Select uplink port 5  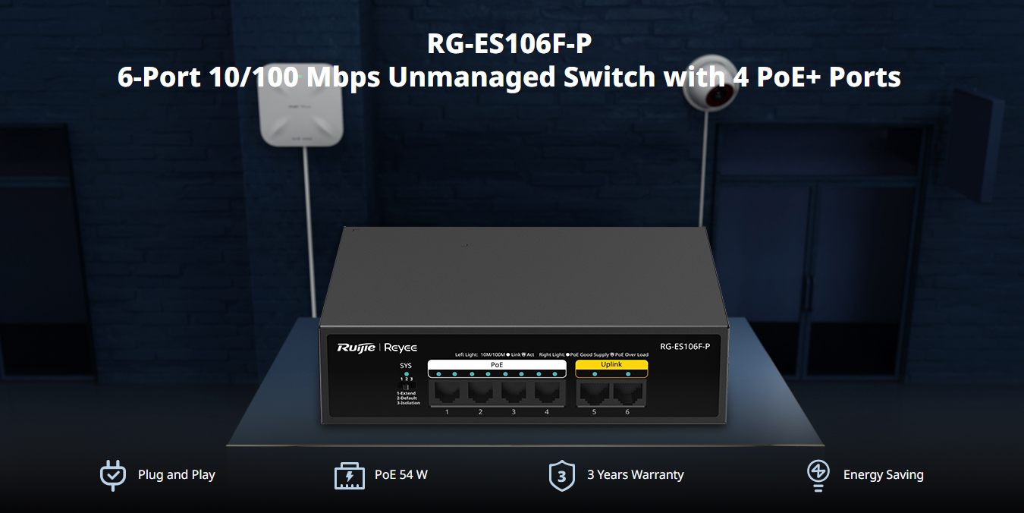(x=594, y=393)
